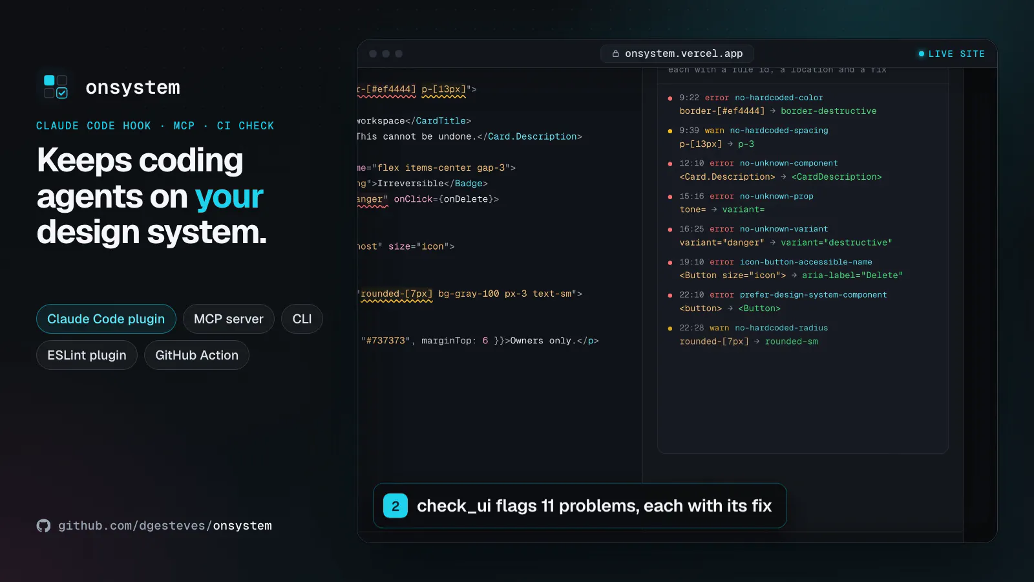This screenshot has width=1034, height=582.
Task: Click the GitHub octocat icon
Action: (43, 526)
